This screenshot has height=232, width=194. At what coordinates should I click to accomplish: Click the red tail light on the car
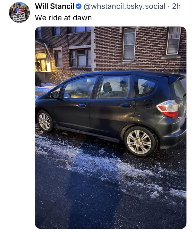(x=168, y=109)
